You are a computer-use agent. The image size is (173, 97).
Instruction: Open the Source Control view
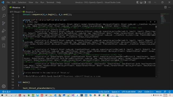(x=4, y=23)
